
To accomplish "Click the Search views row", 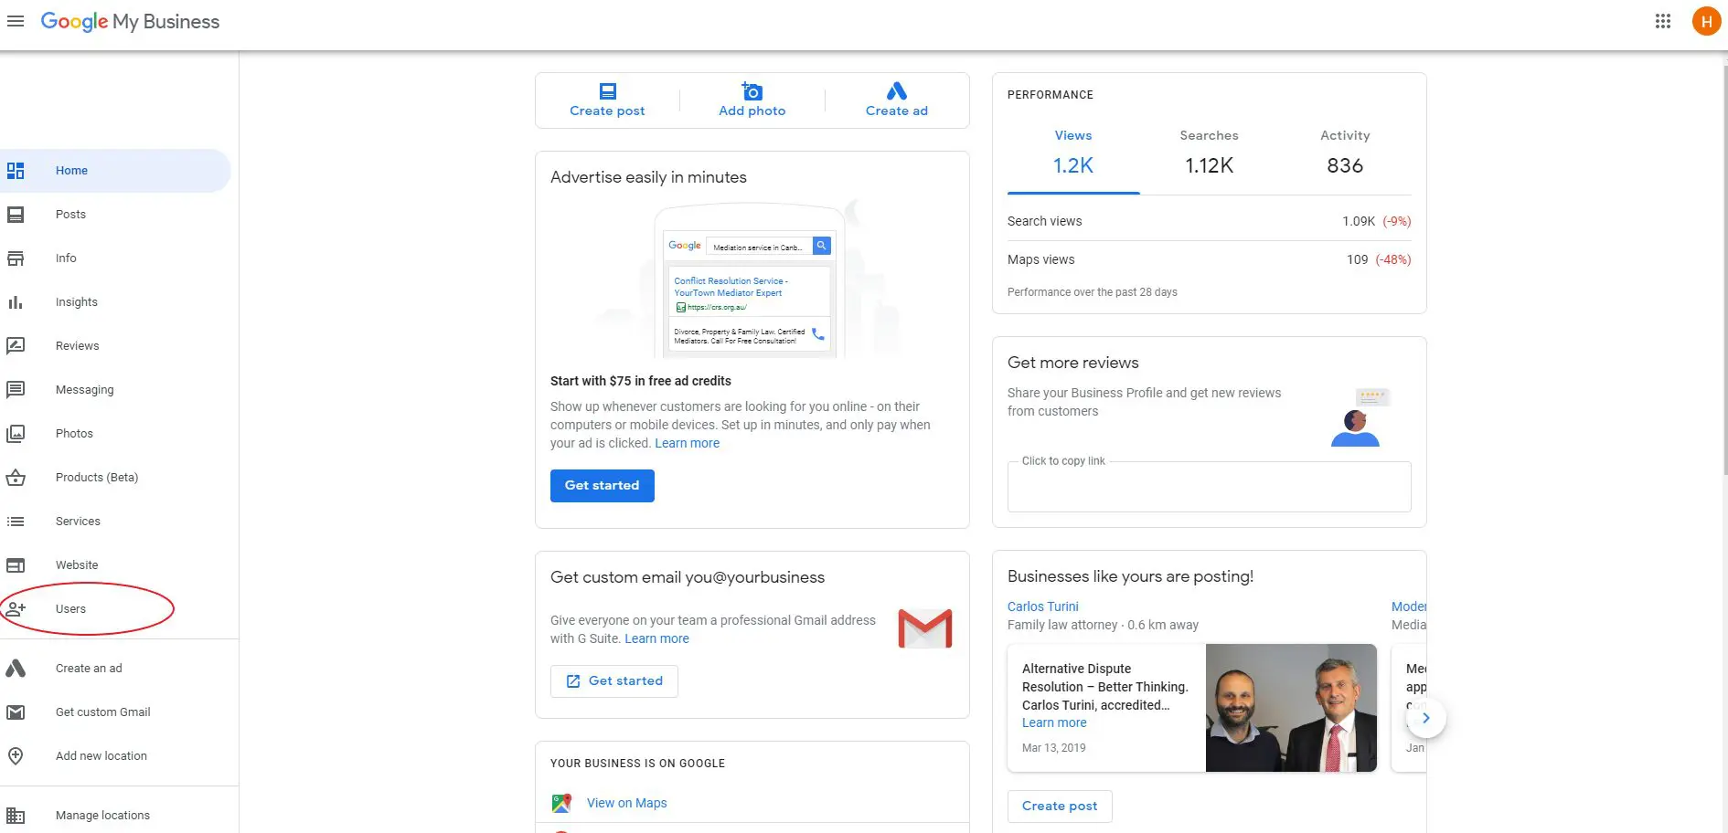I will (x=1209, y=221).
